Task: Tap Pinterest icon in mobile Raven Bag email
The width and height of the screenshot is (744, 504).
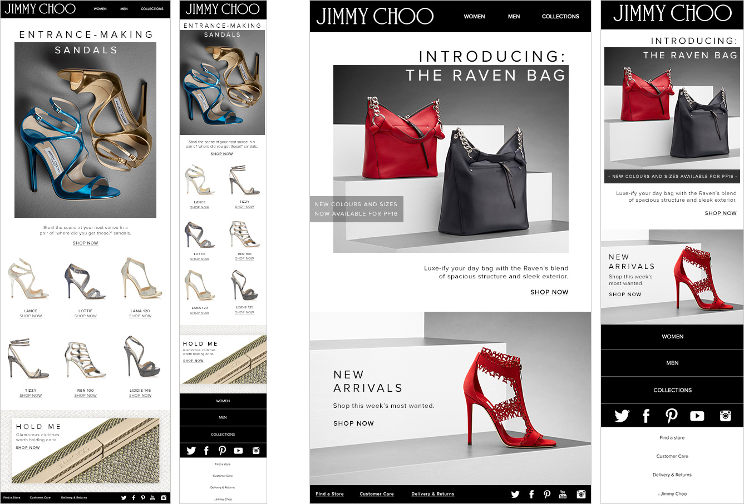Action: tap(672, 416)
